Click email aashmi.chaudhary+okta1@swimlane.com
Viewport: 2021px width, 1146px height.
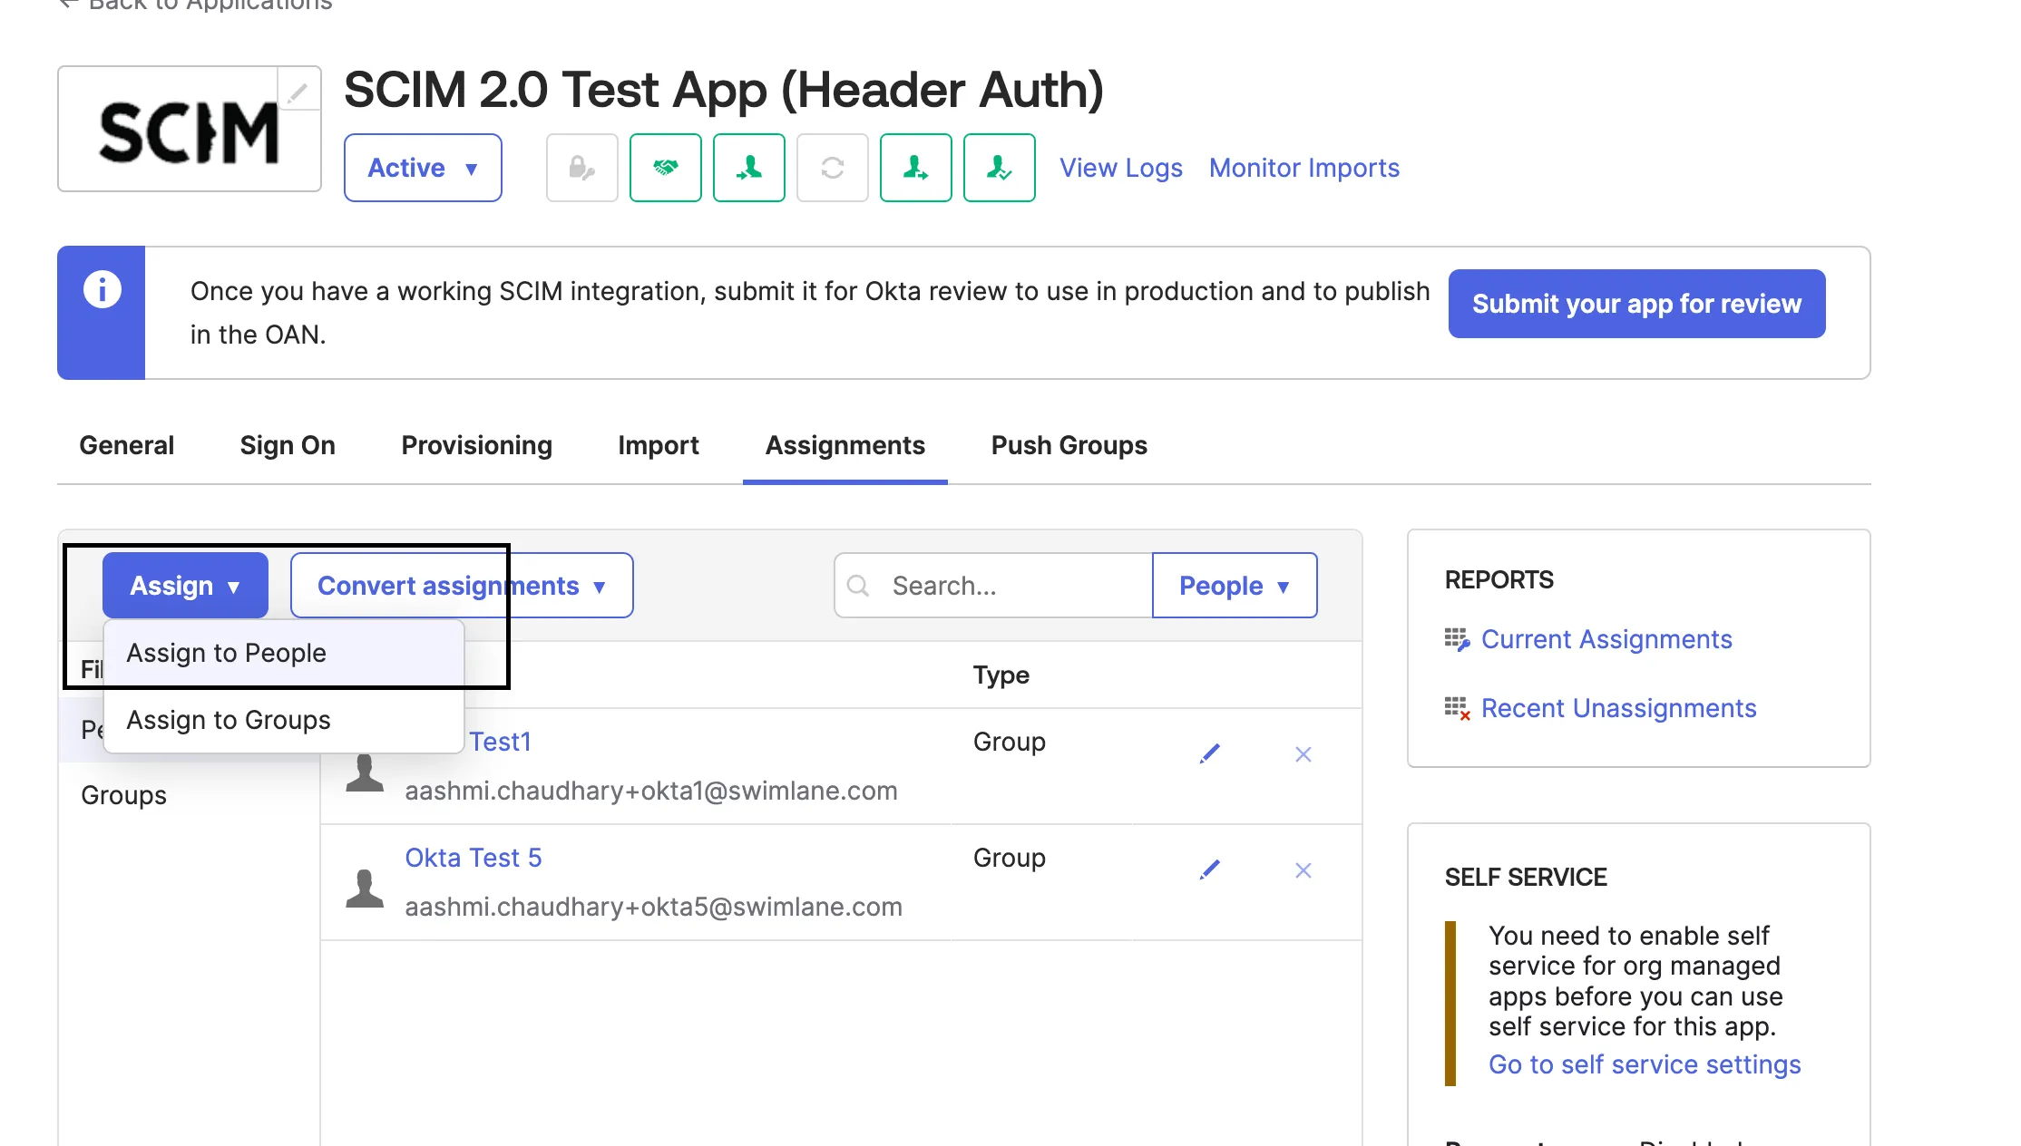(x=651, y=791)
